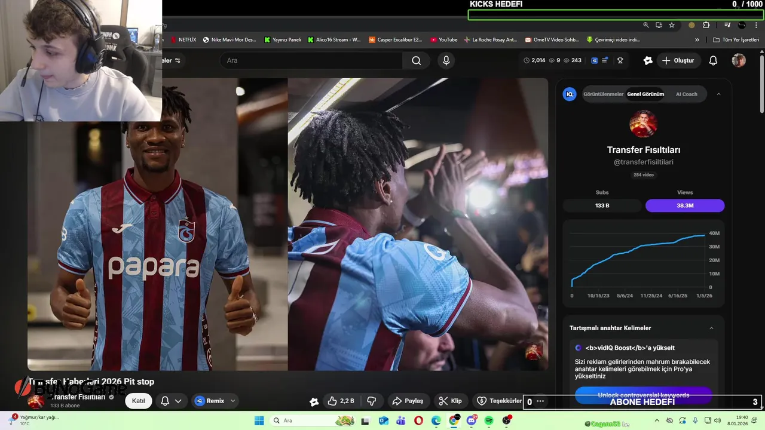
Task: Open the YouTube bookmark
Action: 443,40
